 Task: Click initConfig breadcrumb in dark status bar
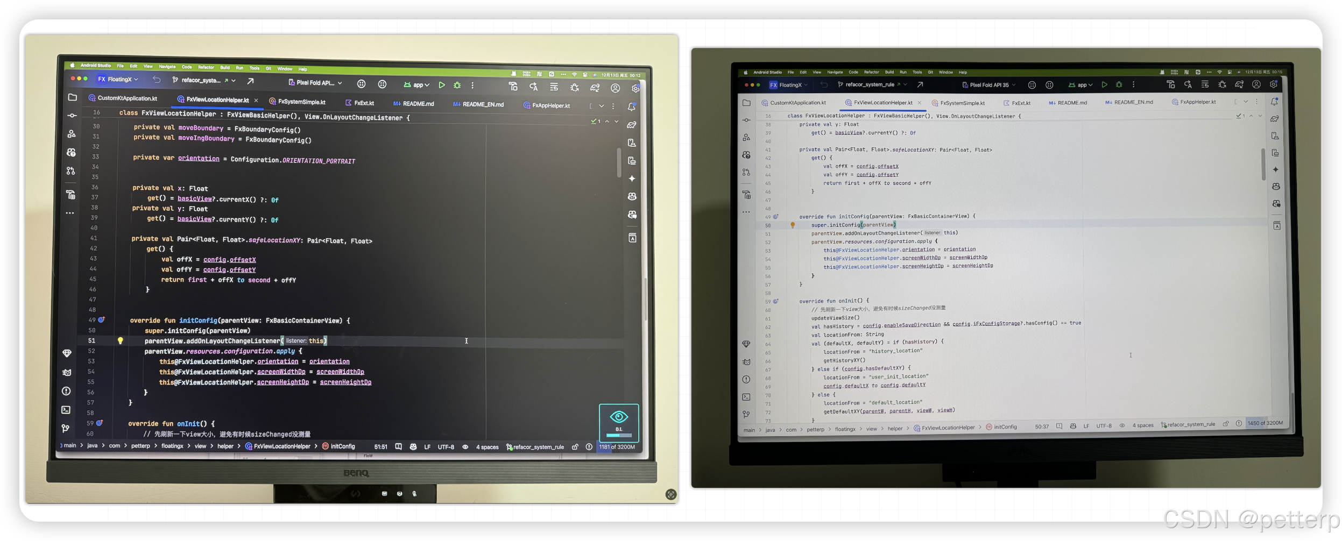pos(338,446)
